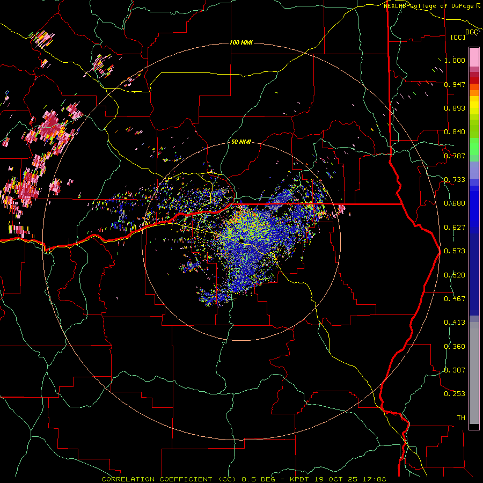Viewport: 483px width, 483px height.
Task: Click the KPDT radar site identifier
Action: click(x=299, y=479)
